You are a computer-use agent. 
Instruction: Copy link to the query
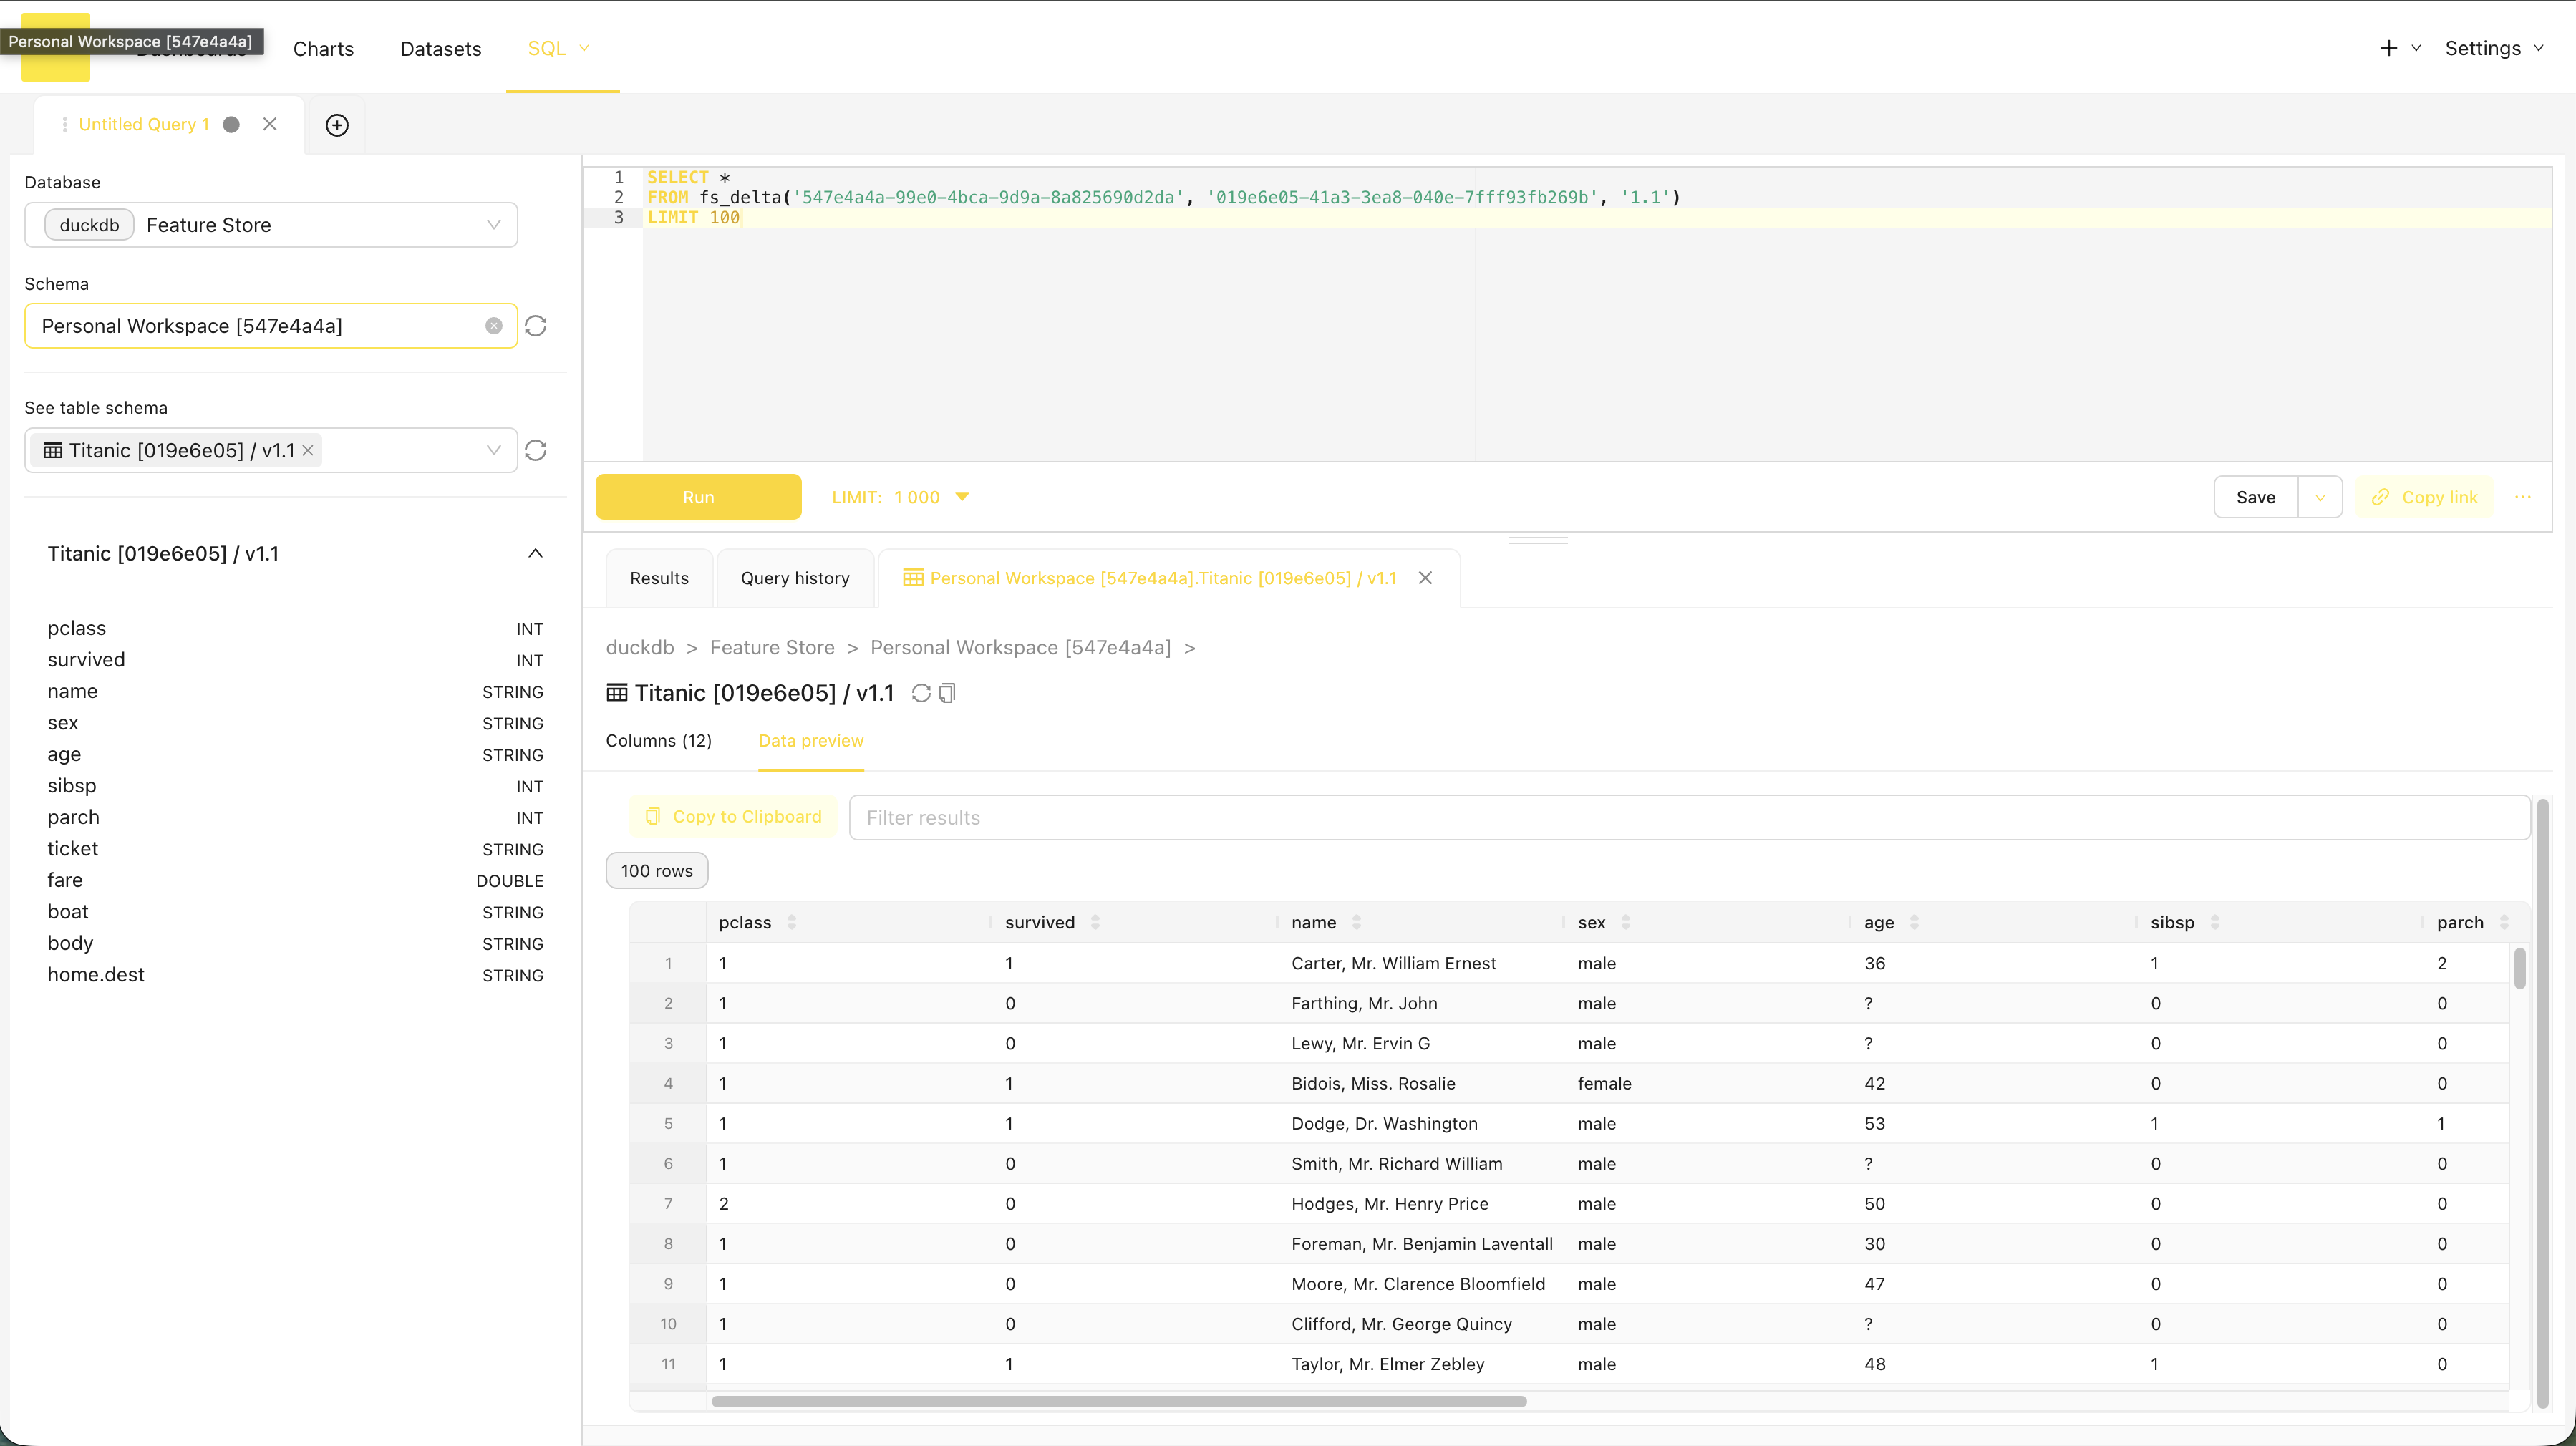click(2425, 497)
